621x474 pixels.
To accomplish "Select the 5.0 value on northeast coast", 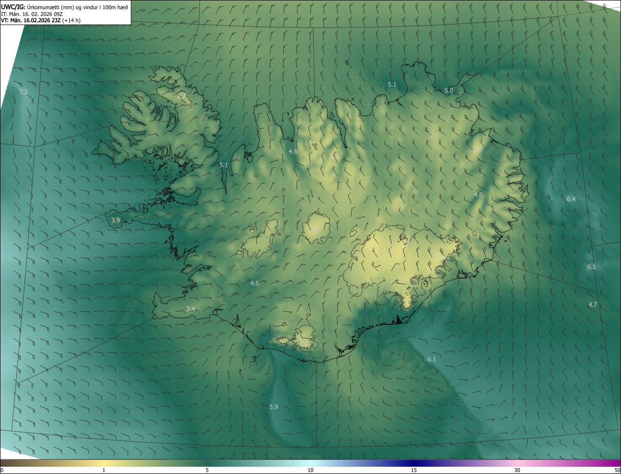I will pyautogui.click(x=449, y=91).
